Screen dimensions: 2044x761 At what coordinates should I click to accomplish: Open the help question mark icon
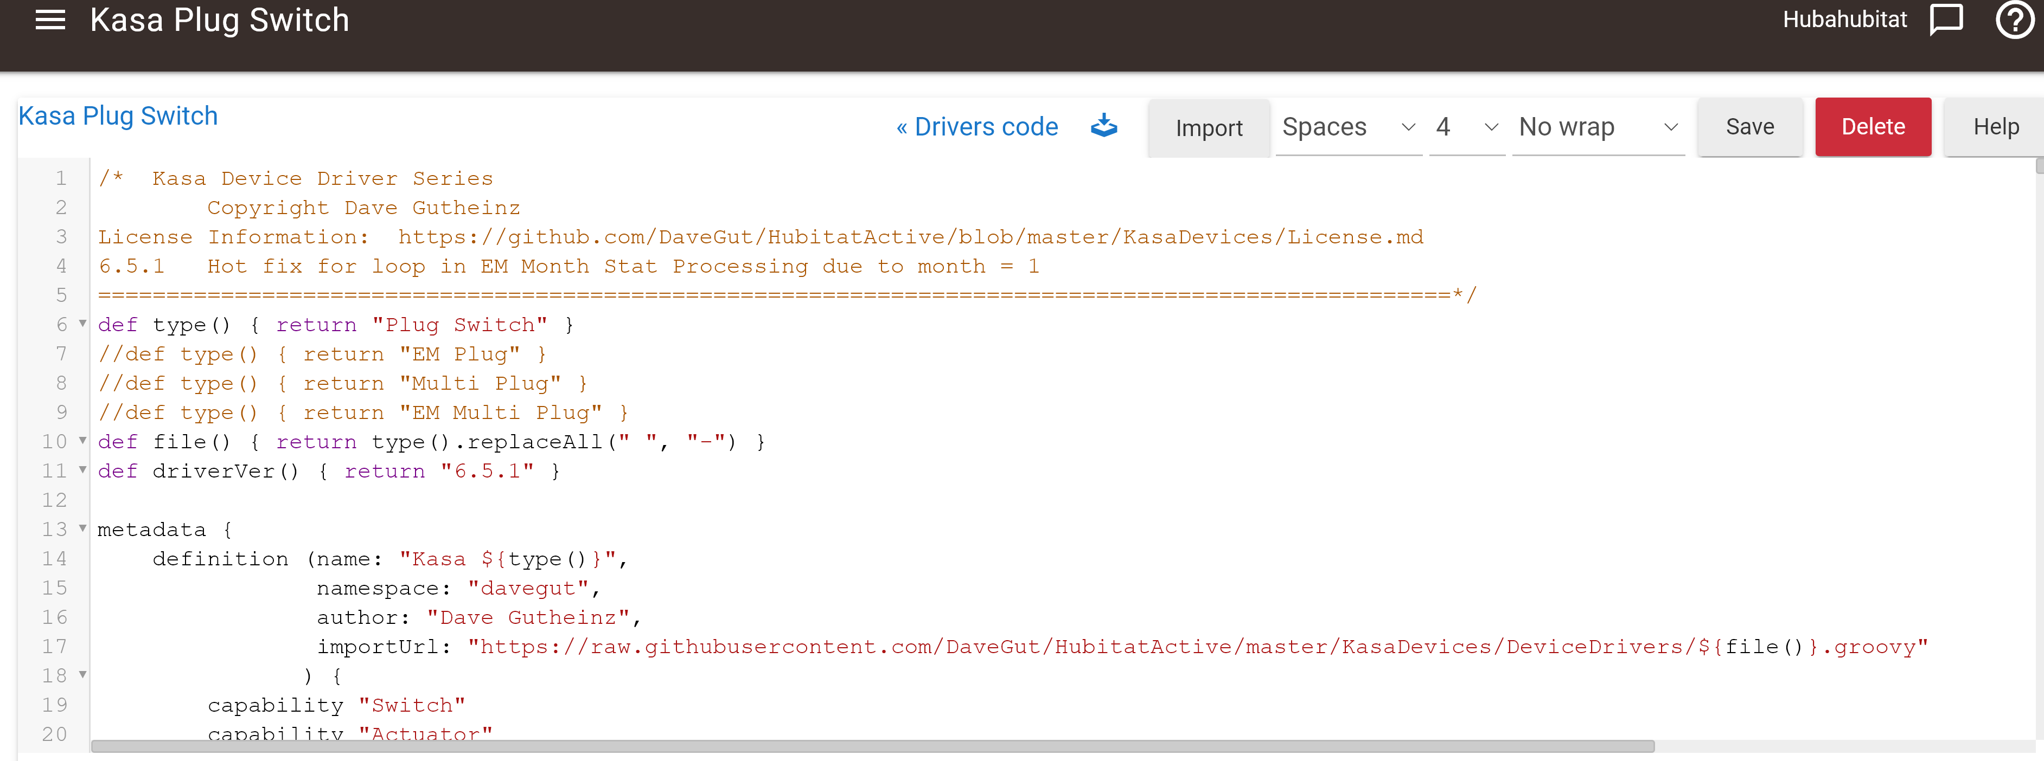2015,19
